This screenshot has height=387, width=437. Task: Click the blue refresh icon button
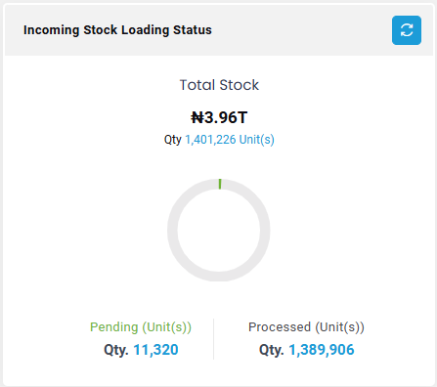click(407, 30)
